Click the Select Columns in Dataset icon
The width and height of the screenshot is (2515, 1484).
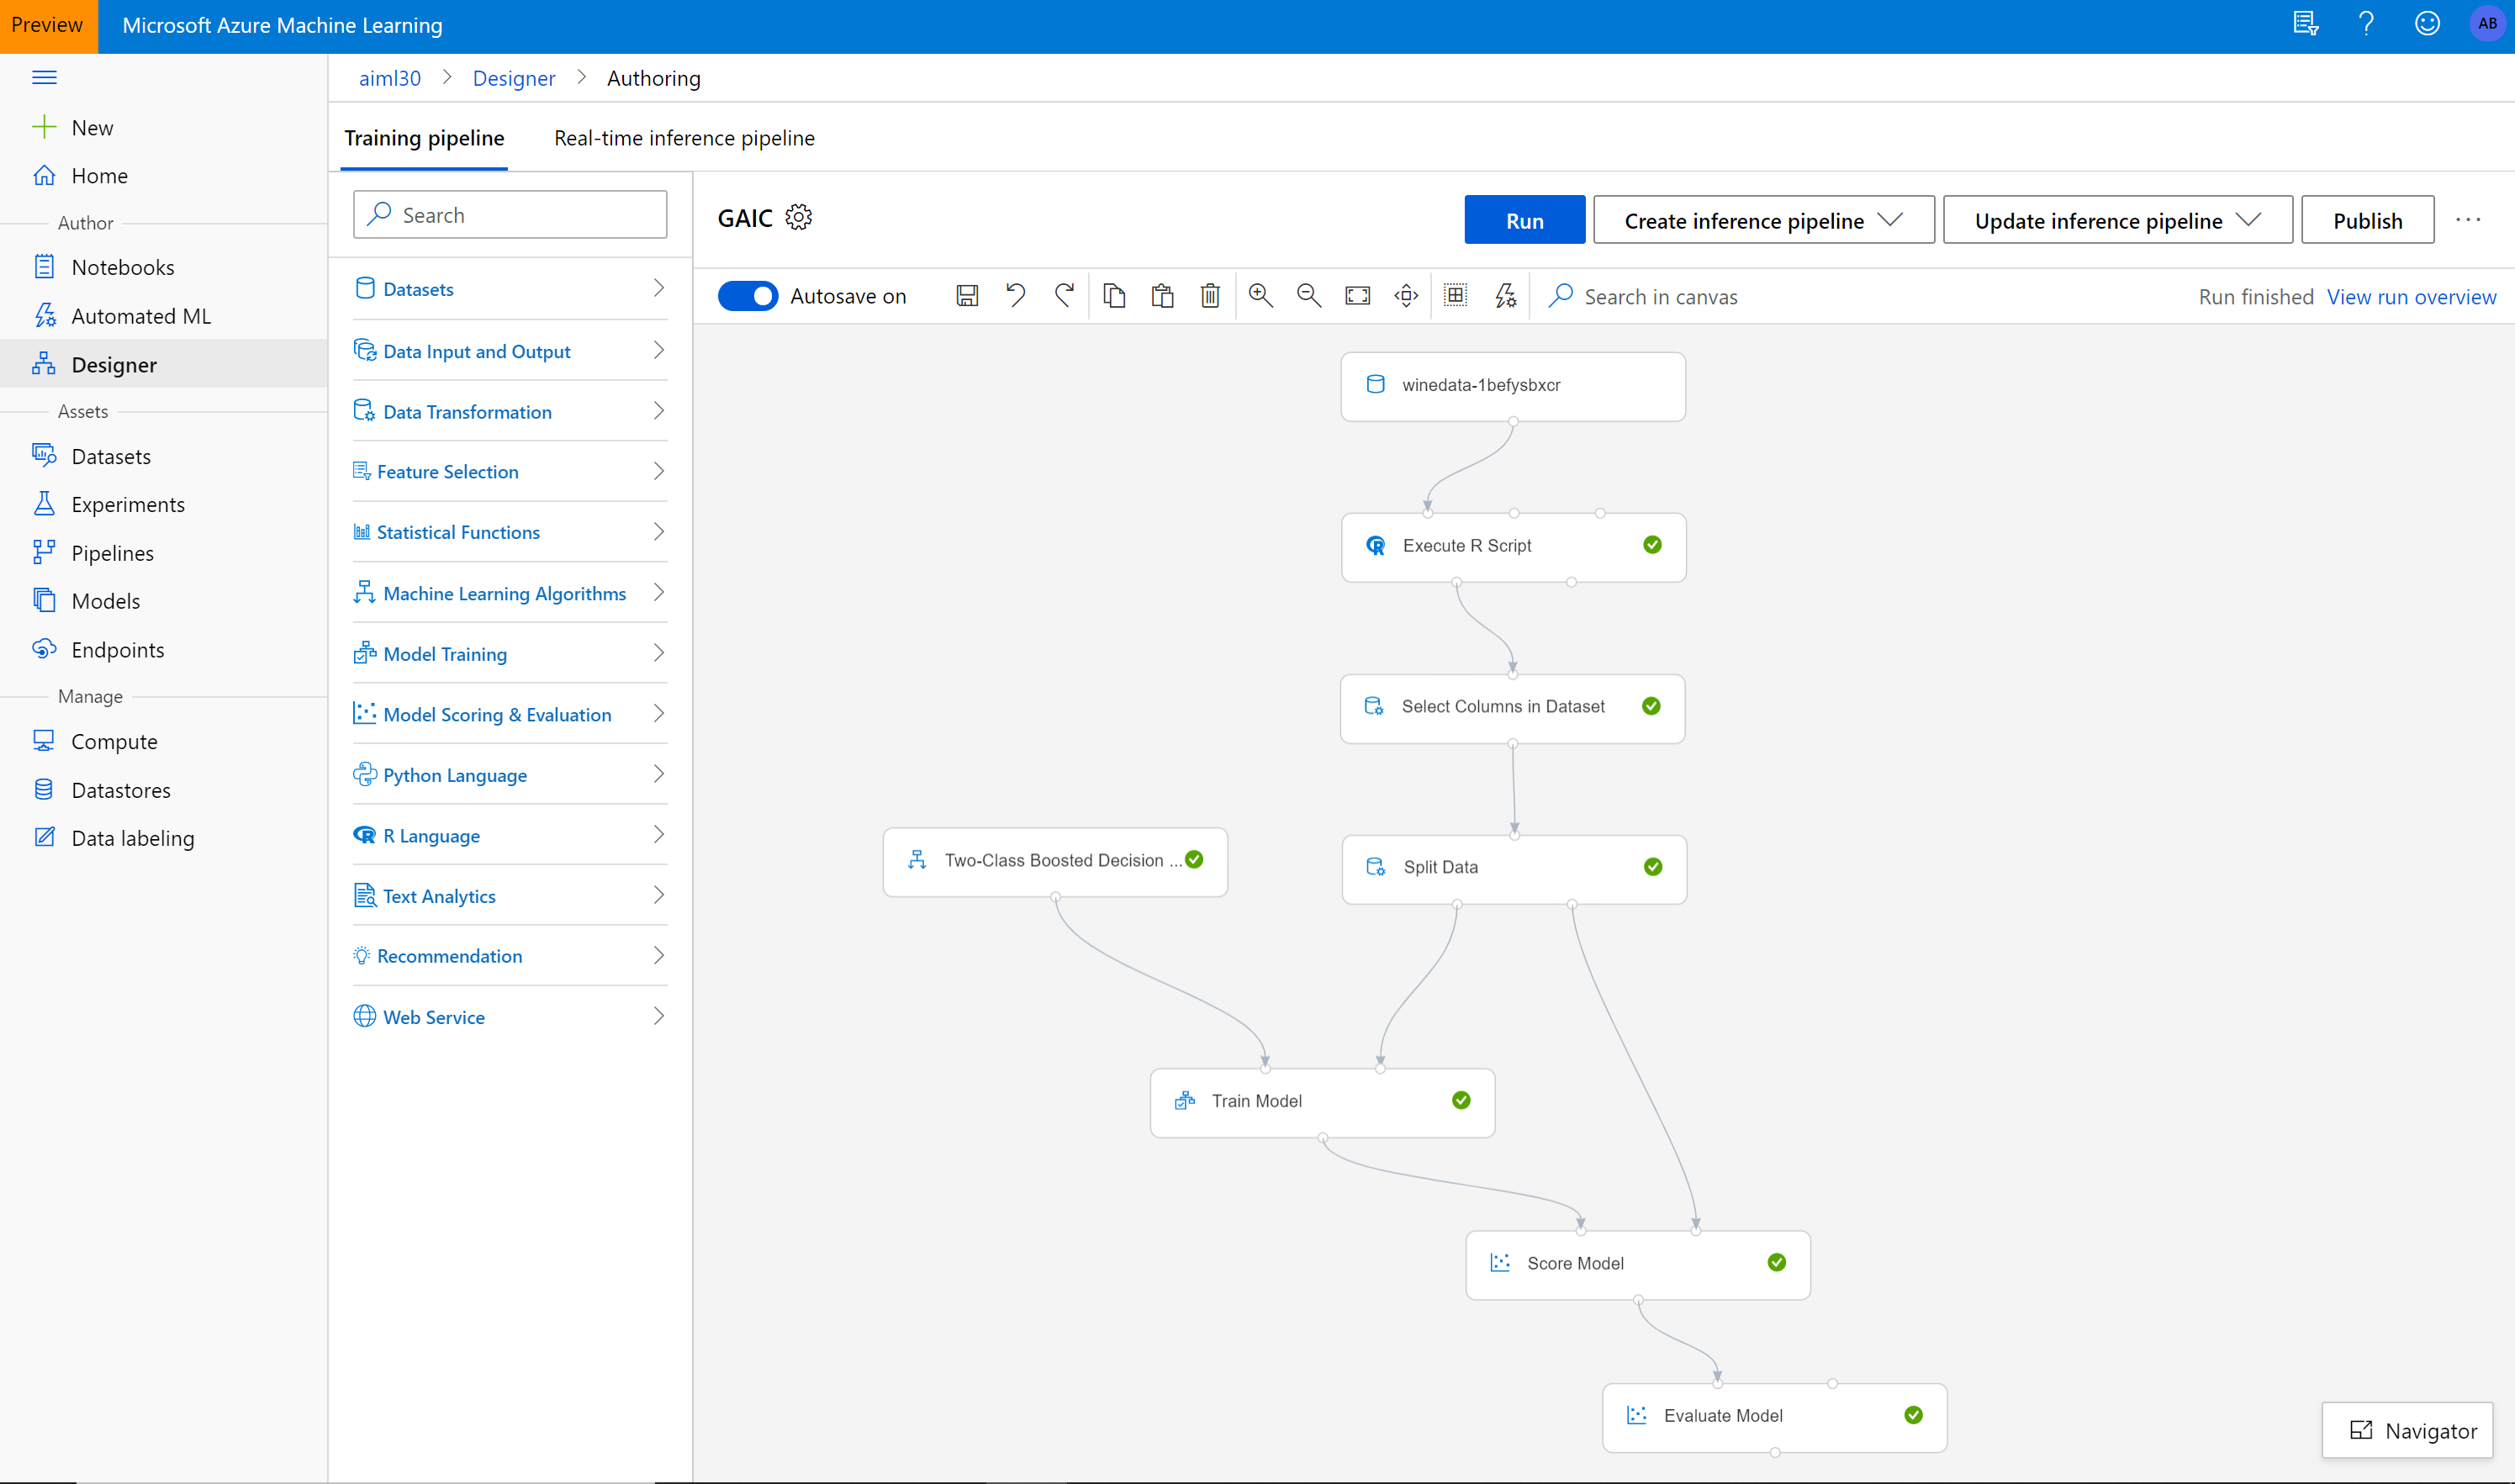point(1376,705)
